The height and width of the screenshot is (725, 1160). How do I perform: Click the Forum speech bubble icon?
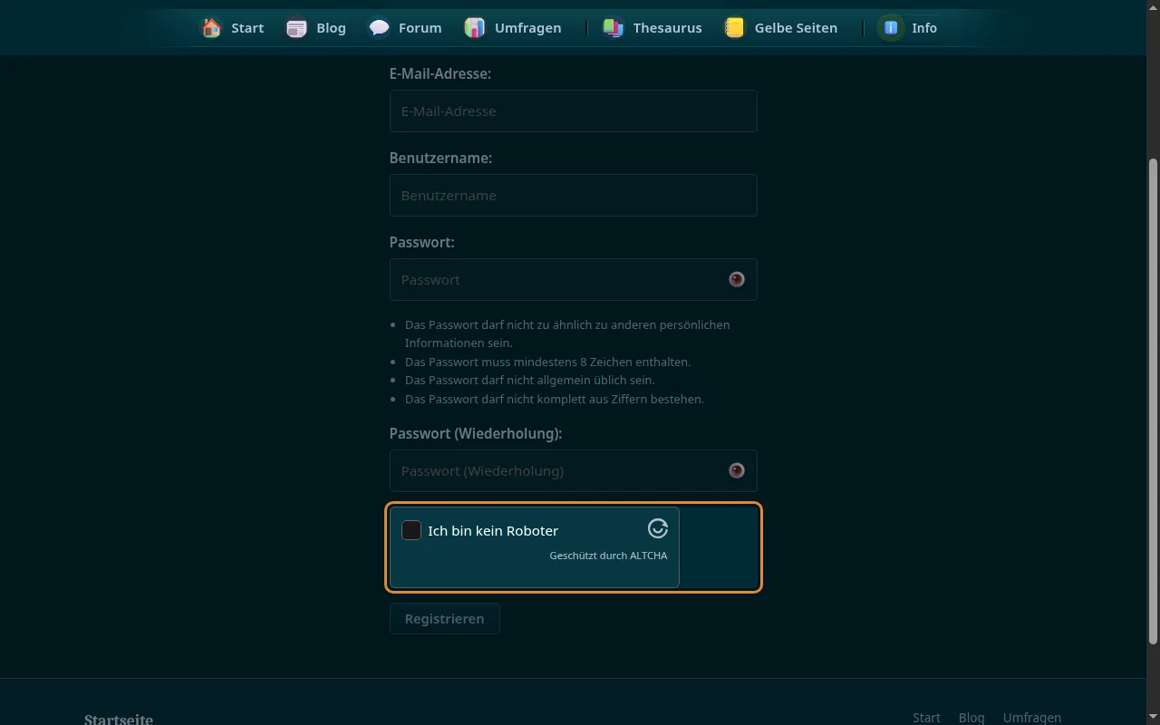(379, 28)
